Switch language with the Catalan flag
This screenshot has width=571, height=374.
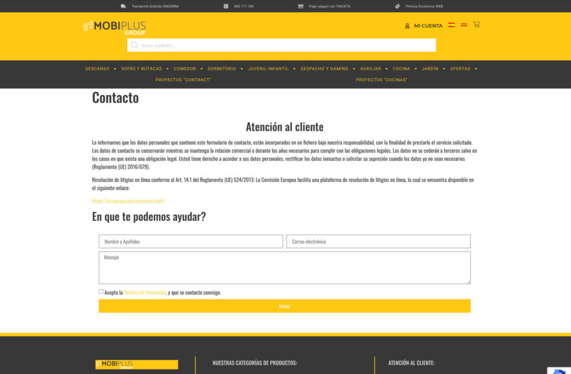pyautogui.click(x=464, y=25)
